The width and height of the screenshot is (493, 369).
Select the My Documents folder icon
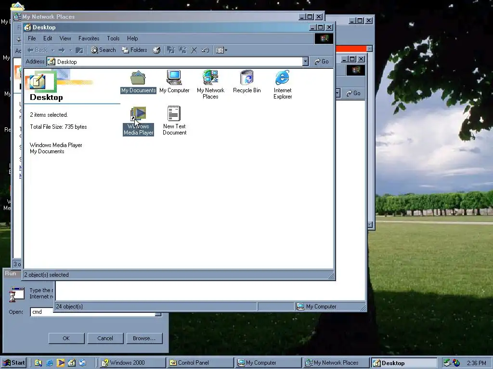coord(138,82)
